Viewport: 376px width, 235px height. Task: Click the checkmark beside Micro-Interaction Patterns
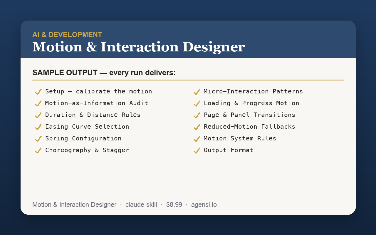(197, 92)
